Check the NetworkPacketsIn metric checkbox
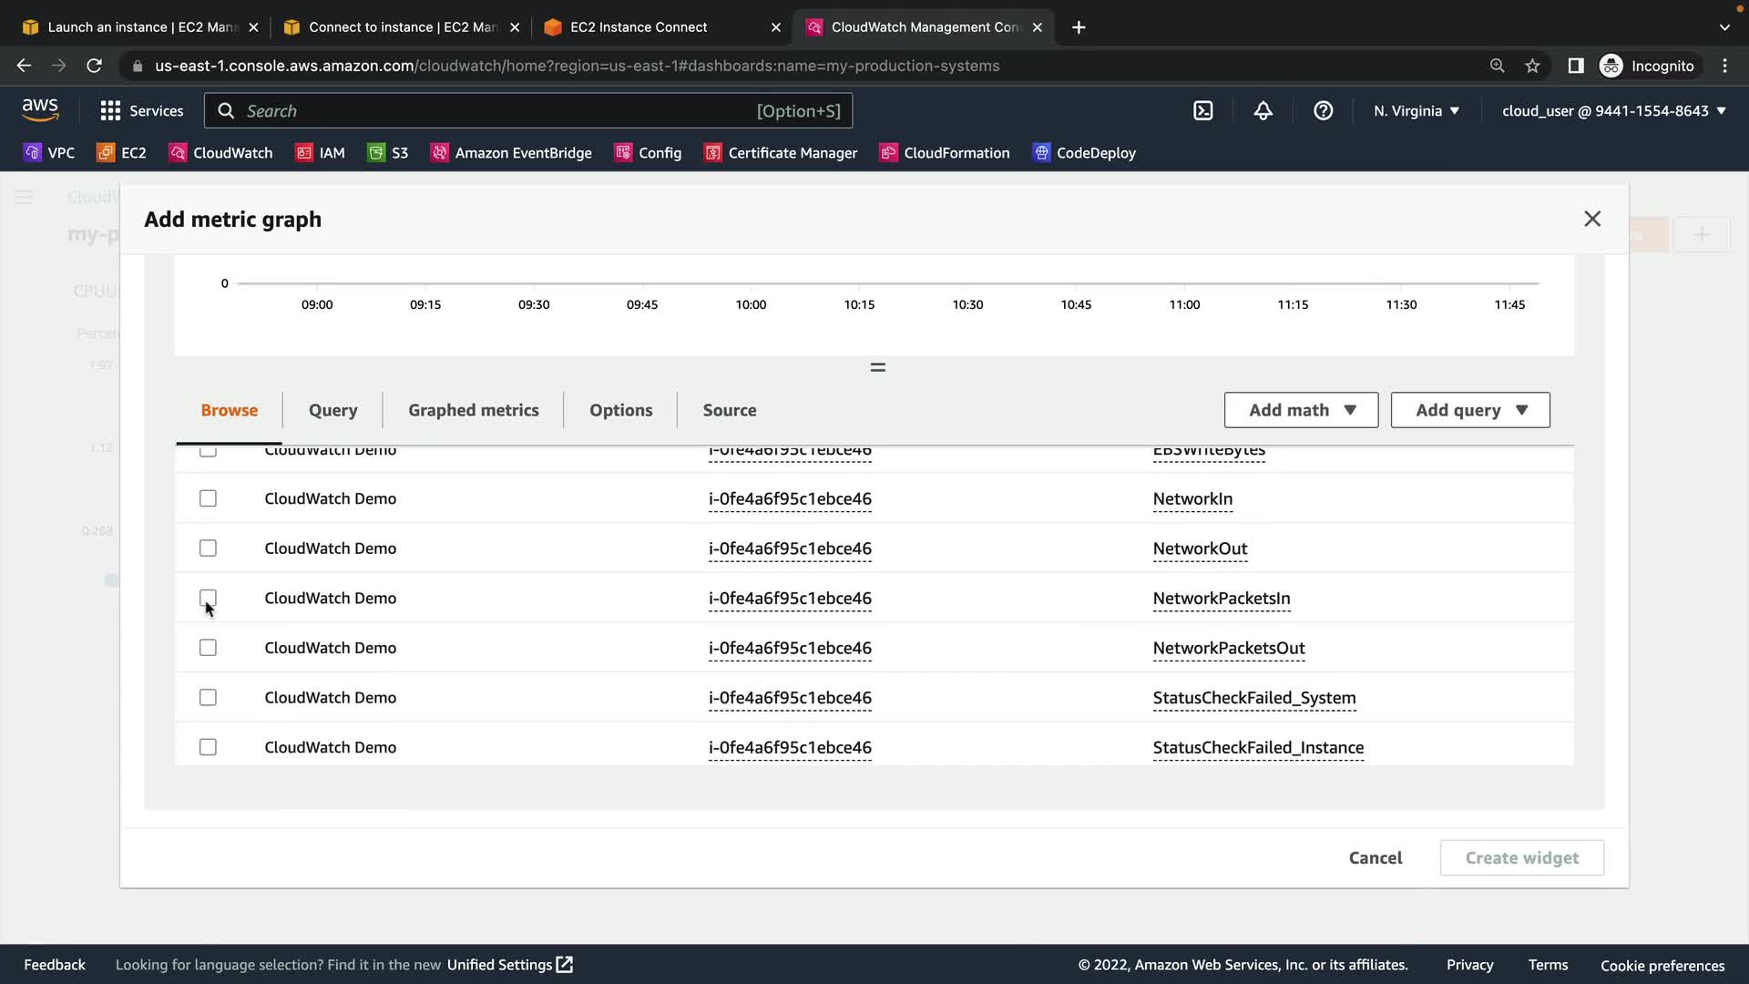 pyautogui.click(x=208, y=598)
